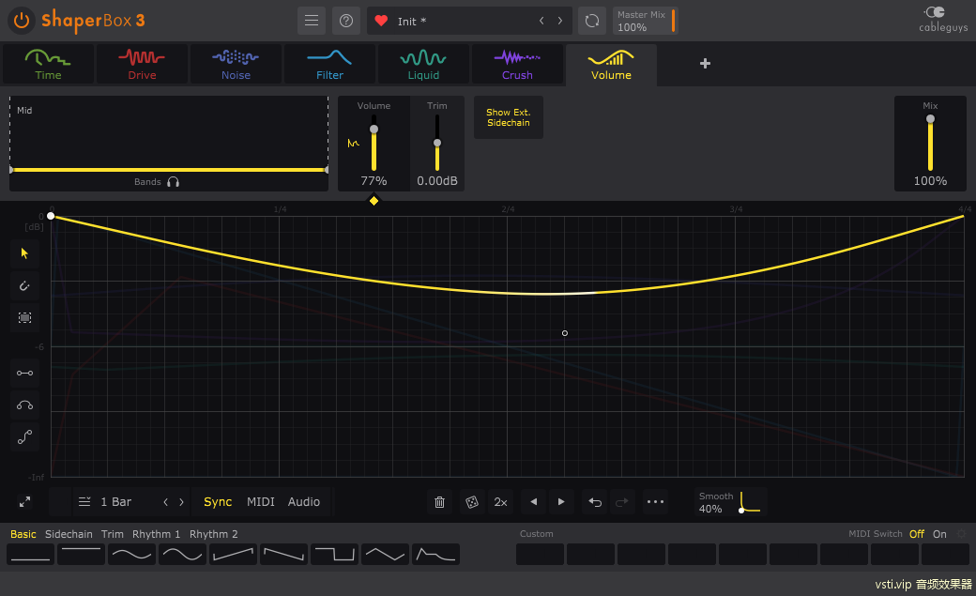Image resolution: width=976 pixels, height=596 pixels.
Task: Decrease LFO length with left chevron
Action: pos(165,502)
